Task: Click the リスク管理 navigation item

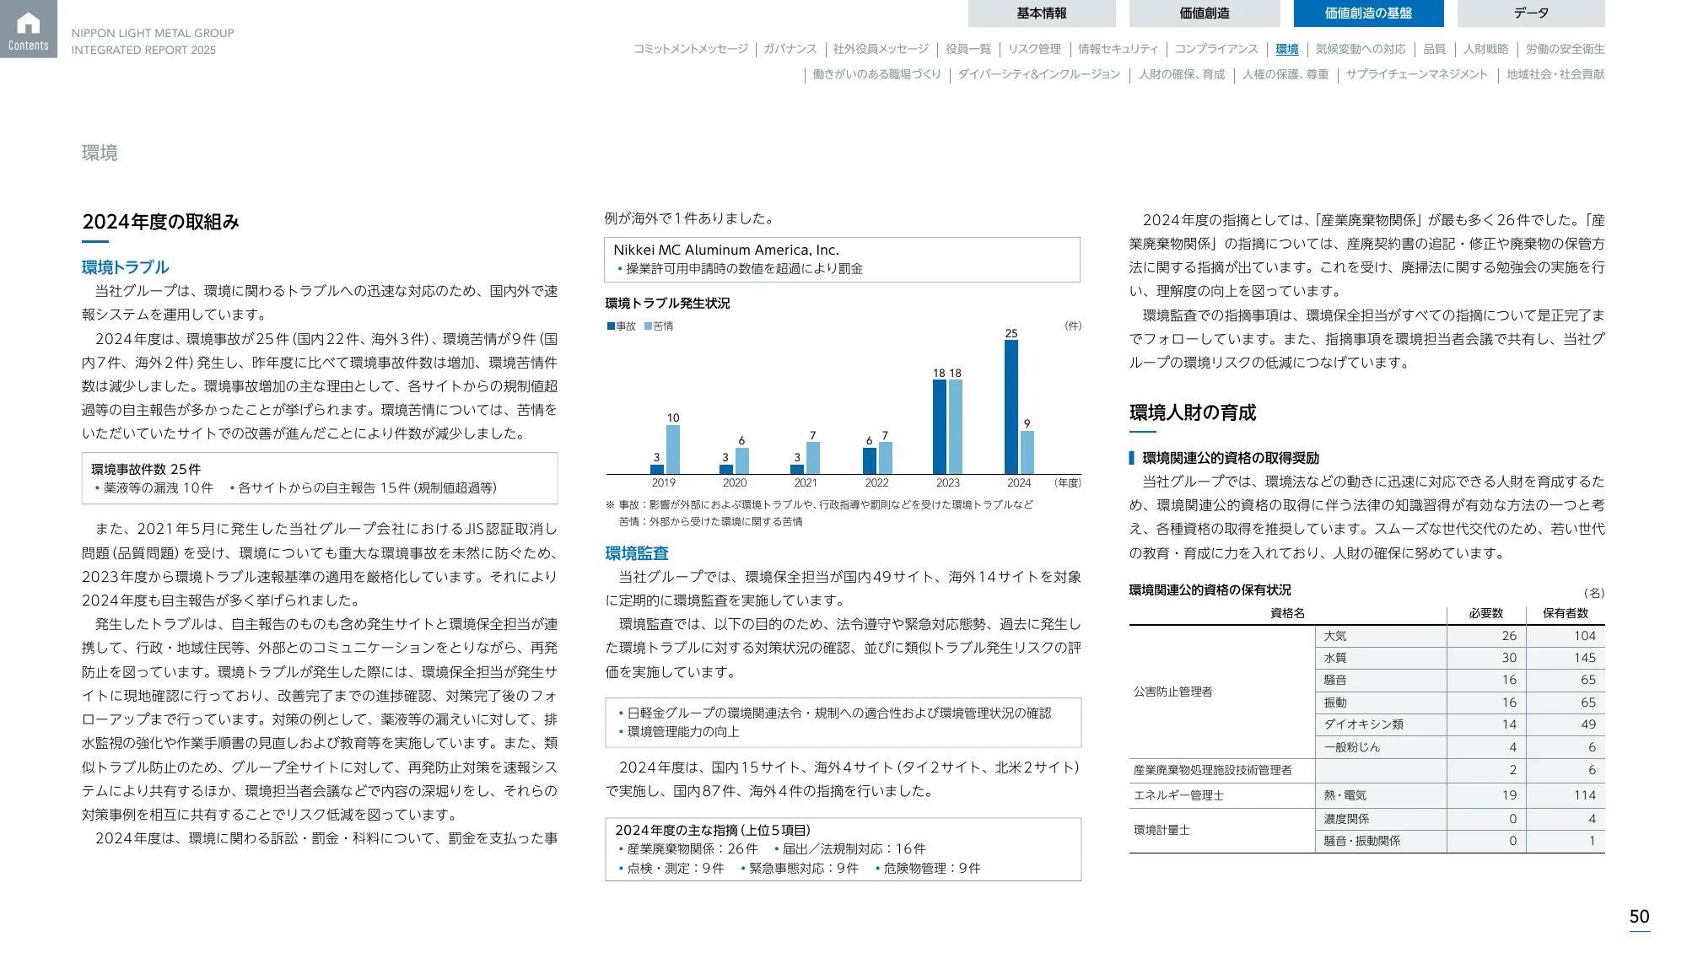Action: 1038,49
